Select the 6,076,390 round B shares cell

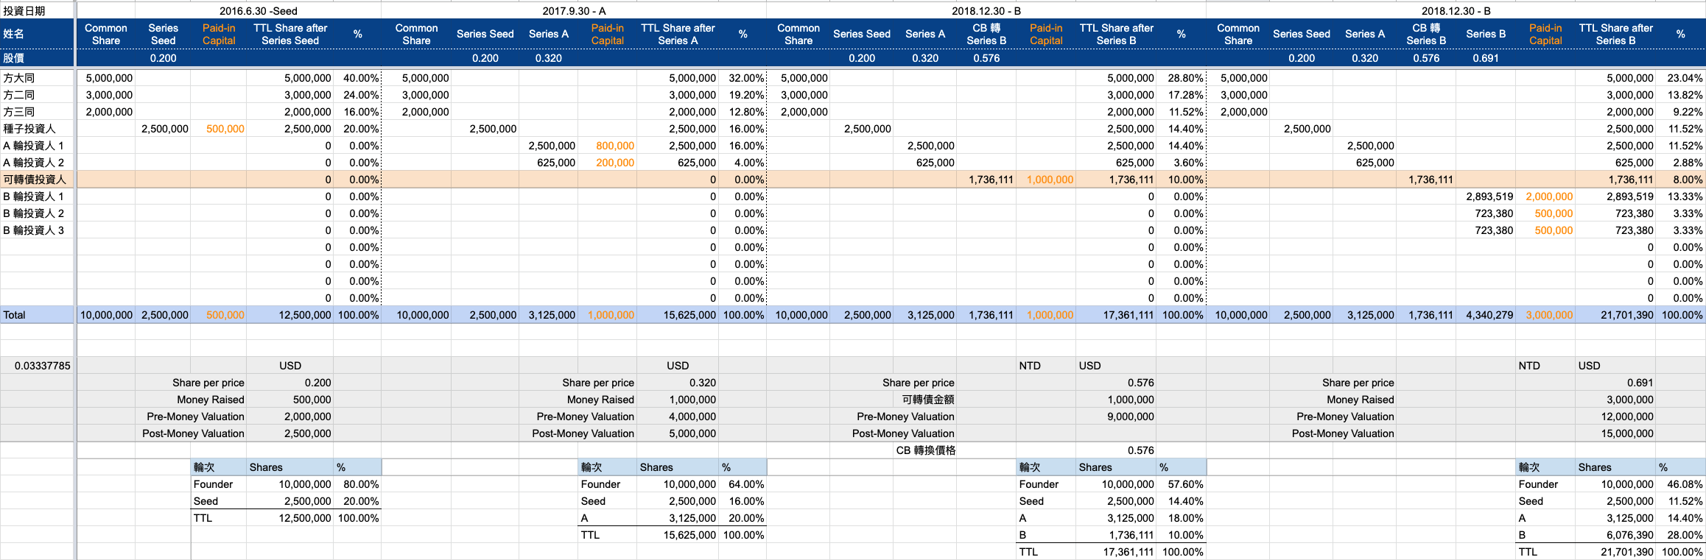[1615, 535]
